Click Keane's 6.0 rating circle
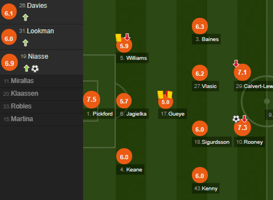Image resolution: width=273 pixels, height=200 pixels. [124, 157]
